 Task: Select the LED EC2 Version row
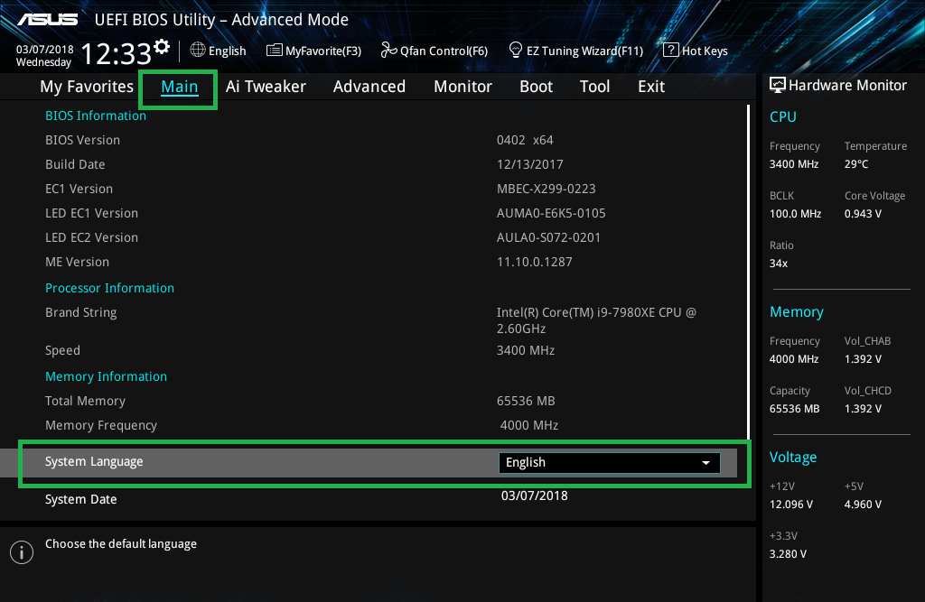click(91, 237)
